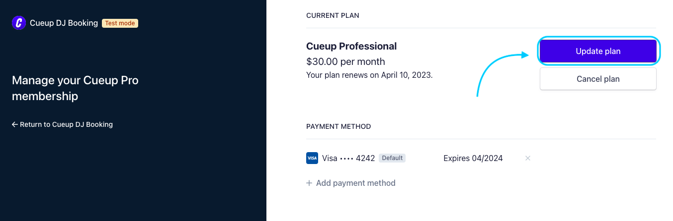Click the $30.00 per month price
673x221 pixels.
[345, 61]
